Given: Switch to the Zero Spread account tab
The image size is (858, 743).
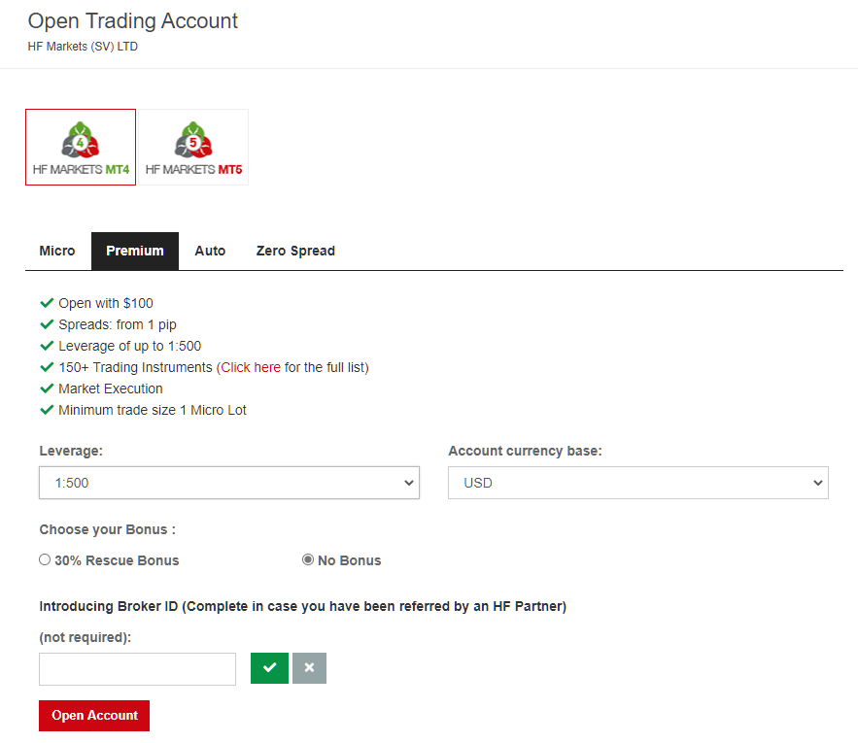Looking at the screenshot, I should point(295,252).
